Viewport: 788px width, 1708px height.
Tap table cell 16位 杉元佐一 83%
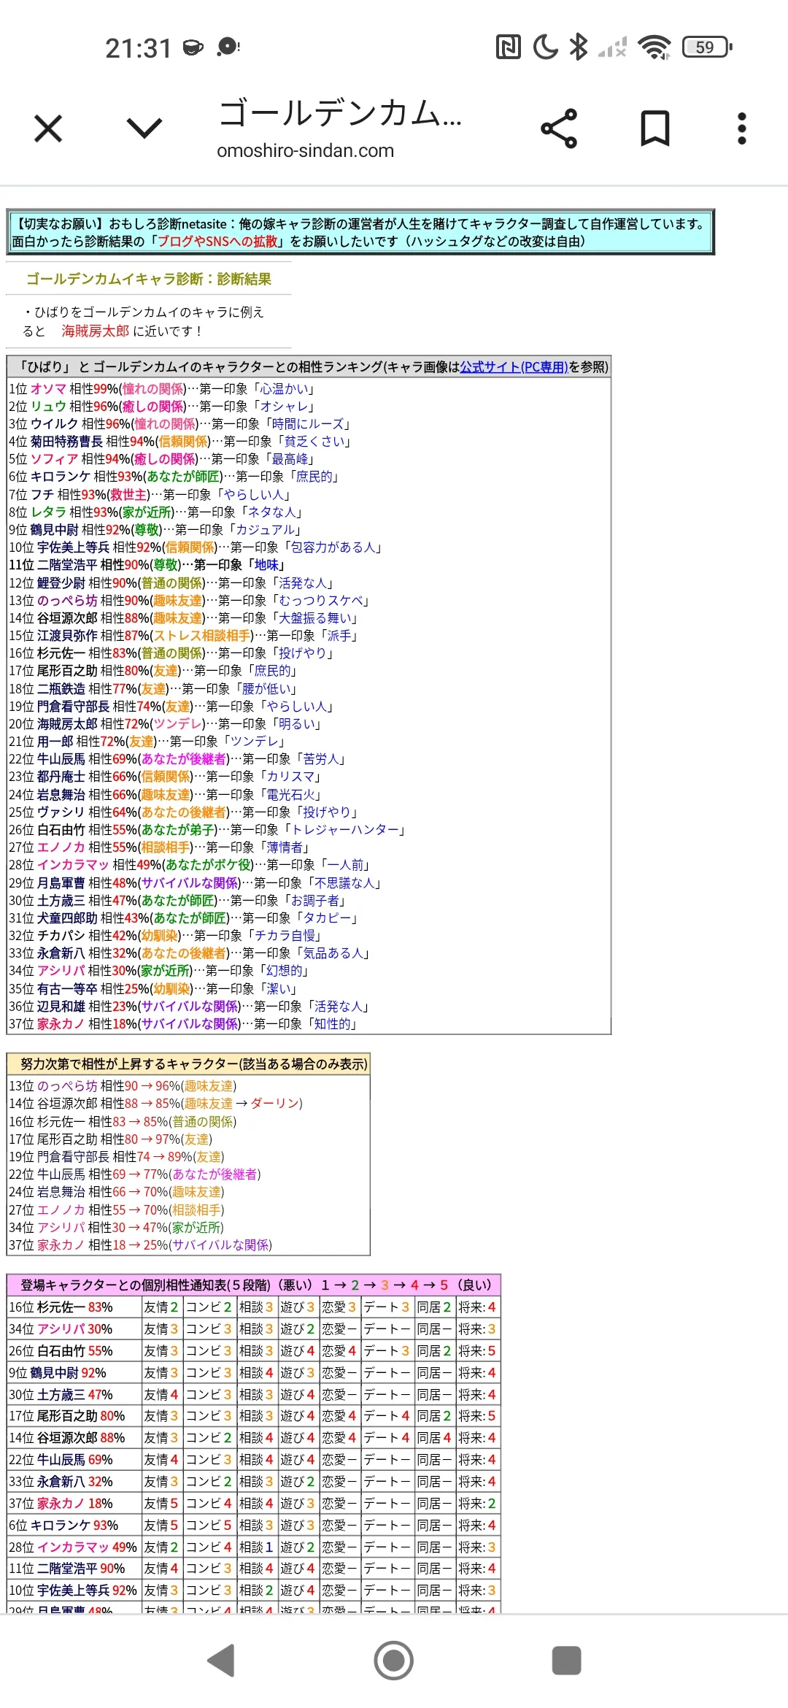74,1307
